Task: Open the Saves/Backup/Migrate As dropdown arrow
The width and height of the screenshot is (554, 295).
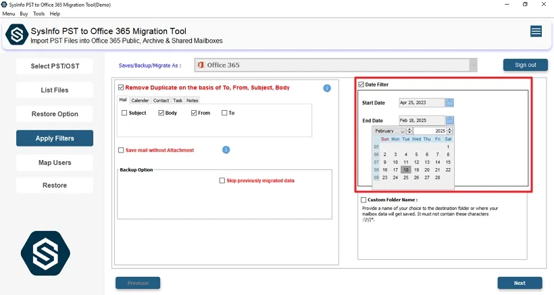Action: tap(473, 65)
